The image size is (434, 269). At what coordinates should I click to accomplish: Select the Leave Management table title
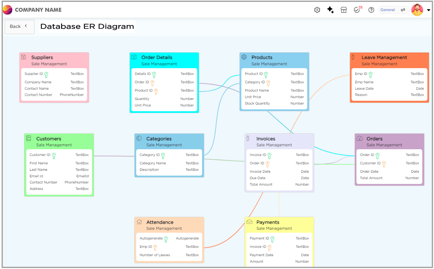point(384,57)
